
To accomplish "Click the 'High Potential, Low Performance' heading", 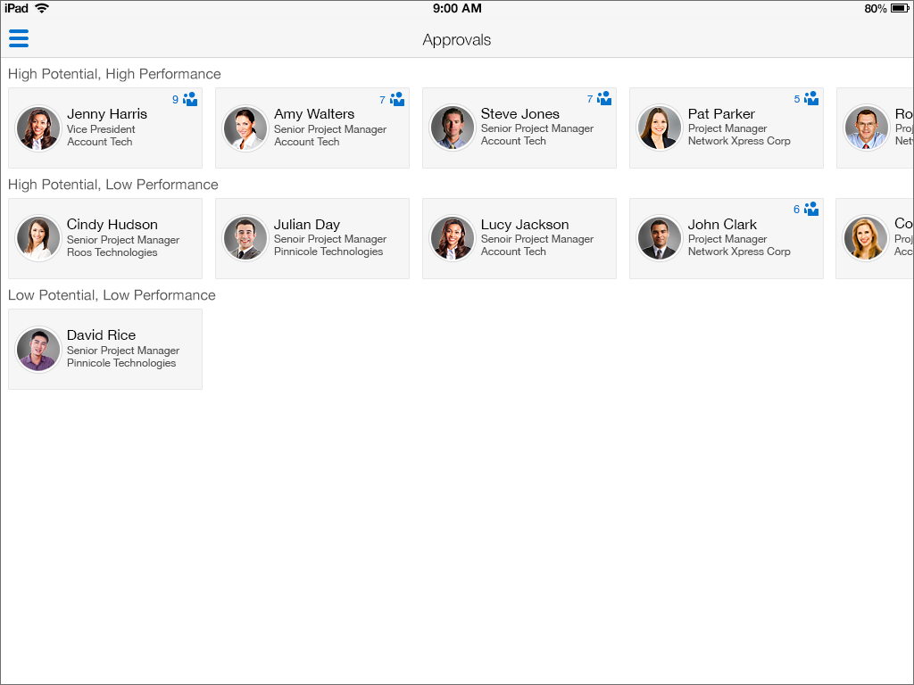I will tap(113, 185).
